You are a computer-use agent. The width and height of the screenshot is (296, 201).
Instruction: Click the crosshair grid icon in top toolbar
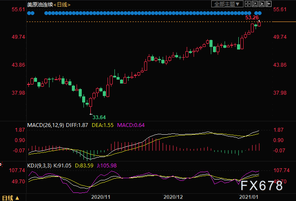247,4
